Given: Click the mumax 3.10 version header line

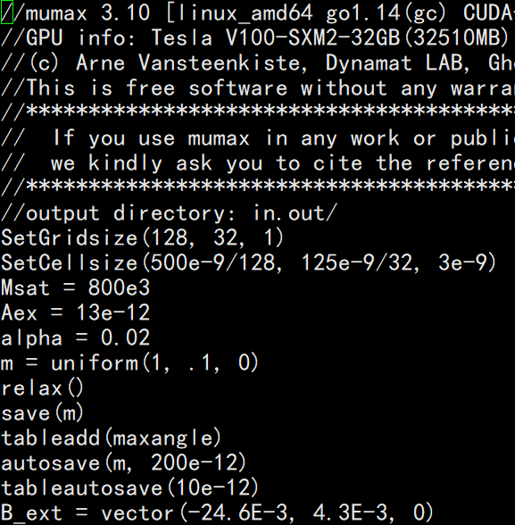Looking at the screenshot, I should click(x=257, y=12).
